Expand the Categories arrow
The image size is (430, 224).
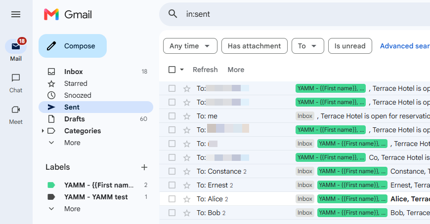[x=43, y=131]
